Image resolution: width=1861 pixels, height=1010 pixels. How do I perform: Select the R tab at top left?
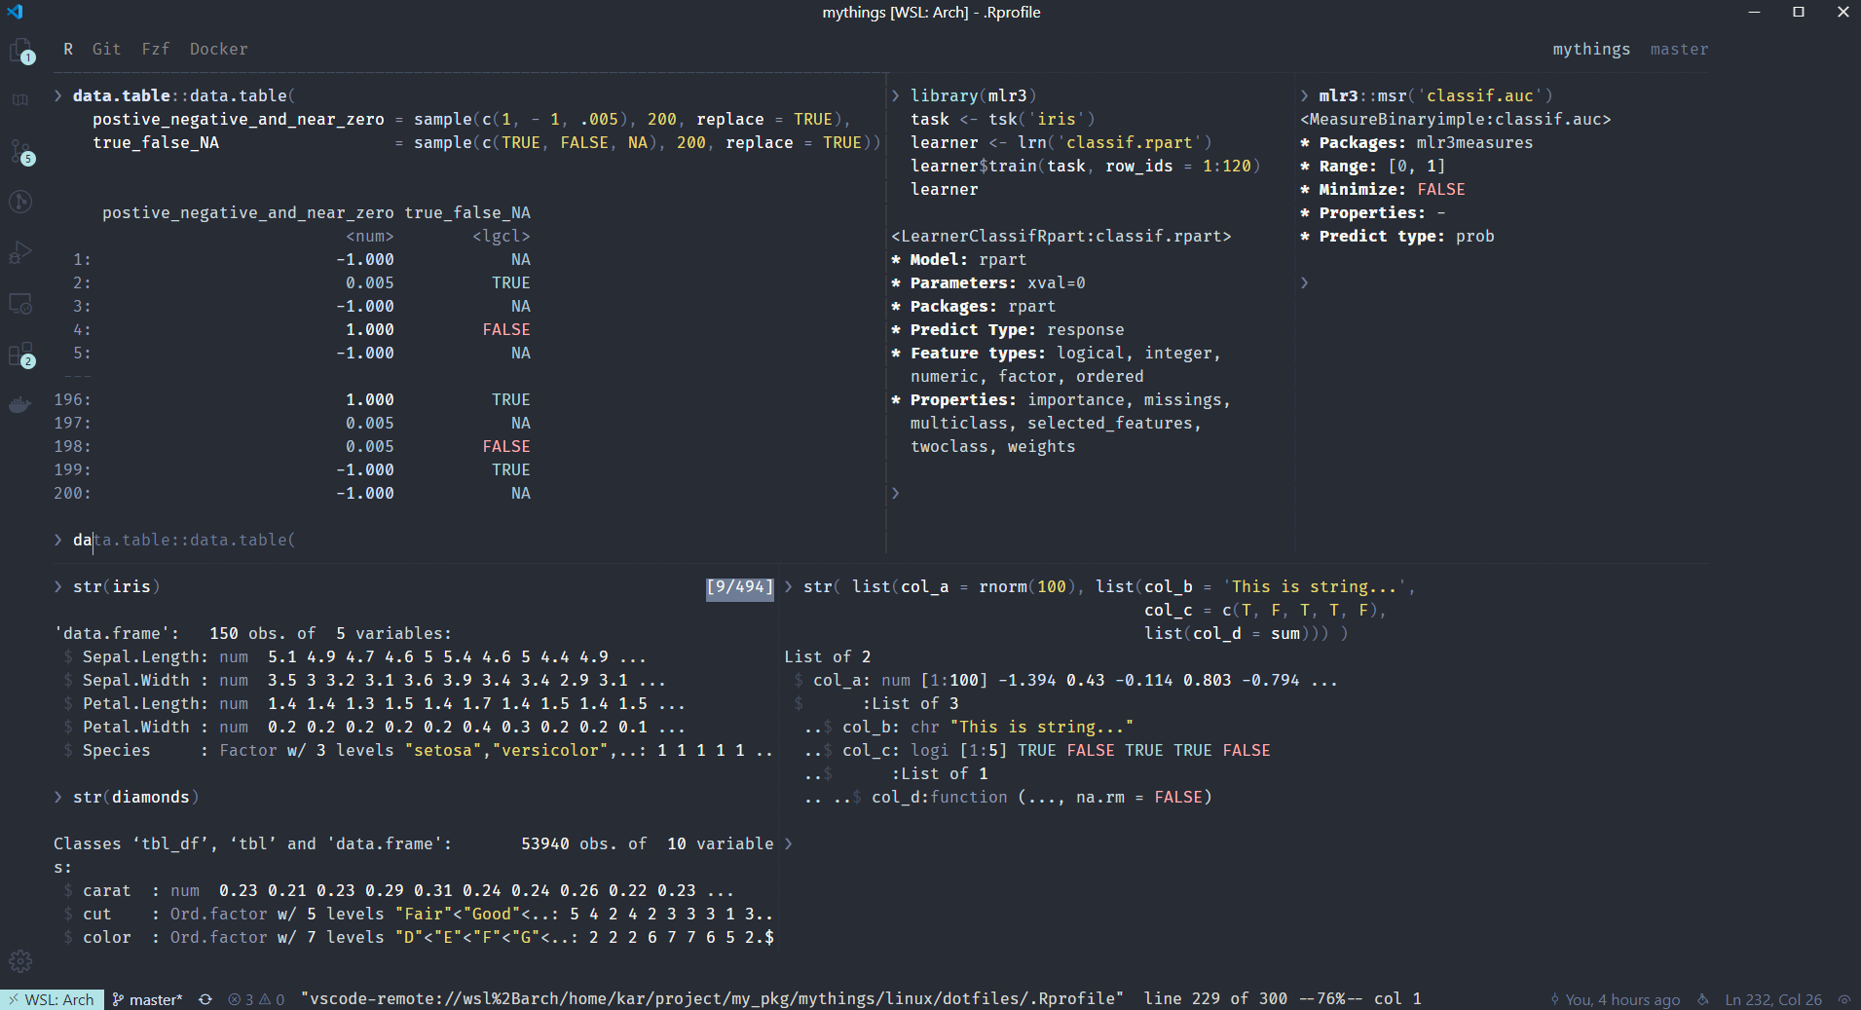pyautogui.click(x=68, y=49)
